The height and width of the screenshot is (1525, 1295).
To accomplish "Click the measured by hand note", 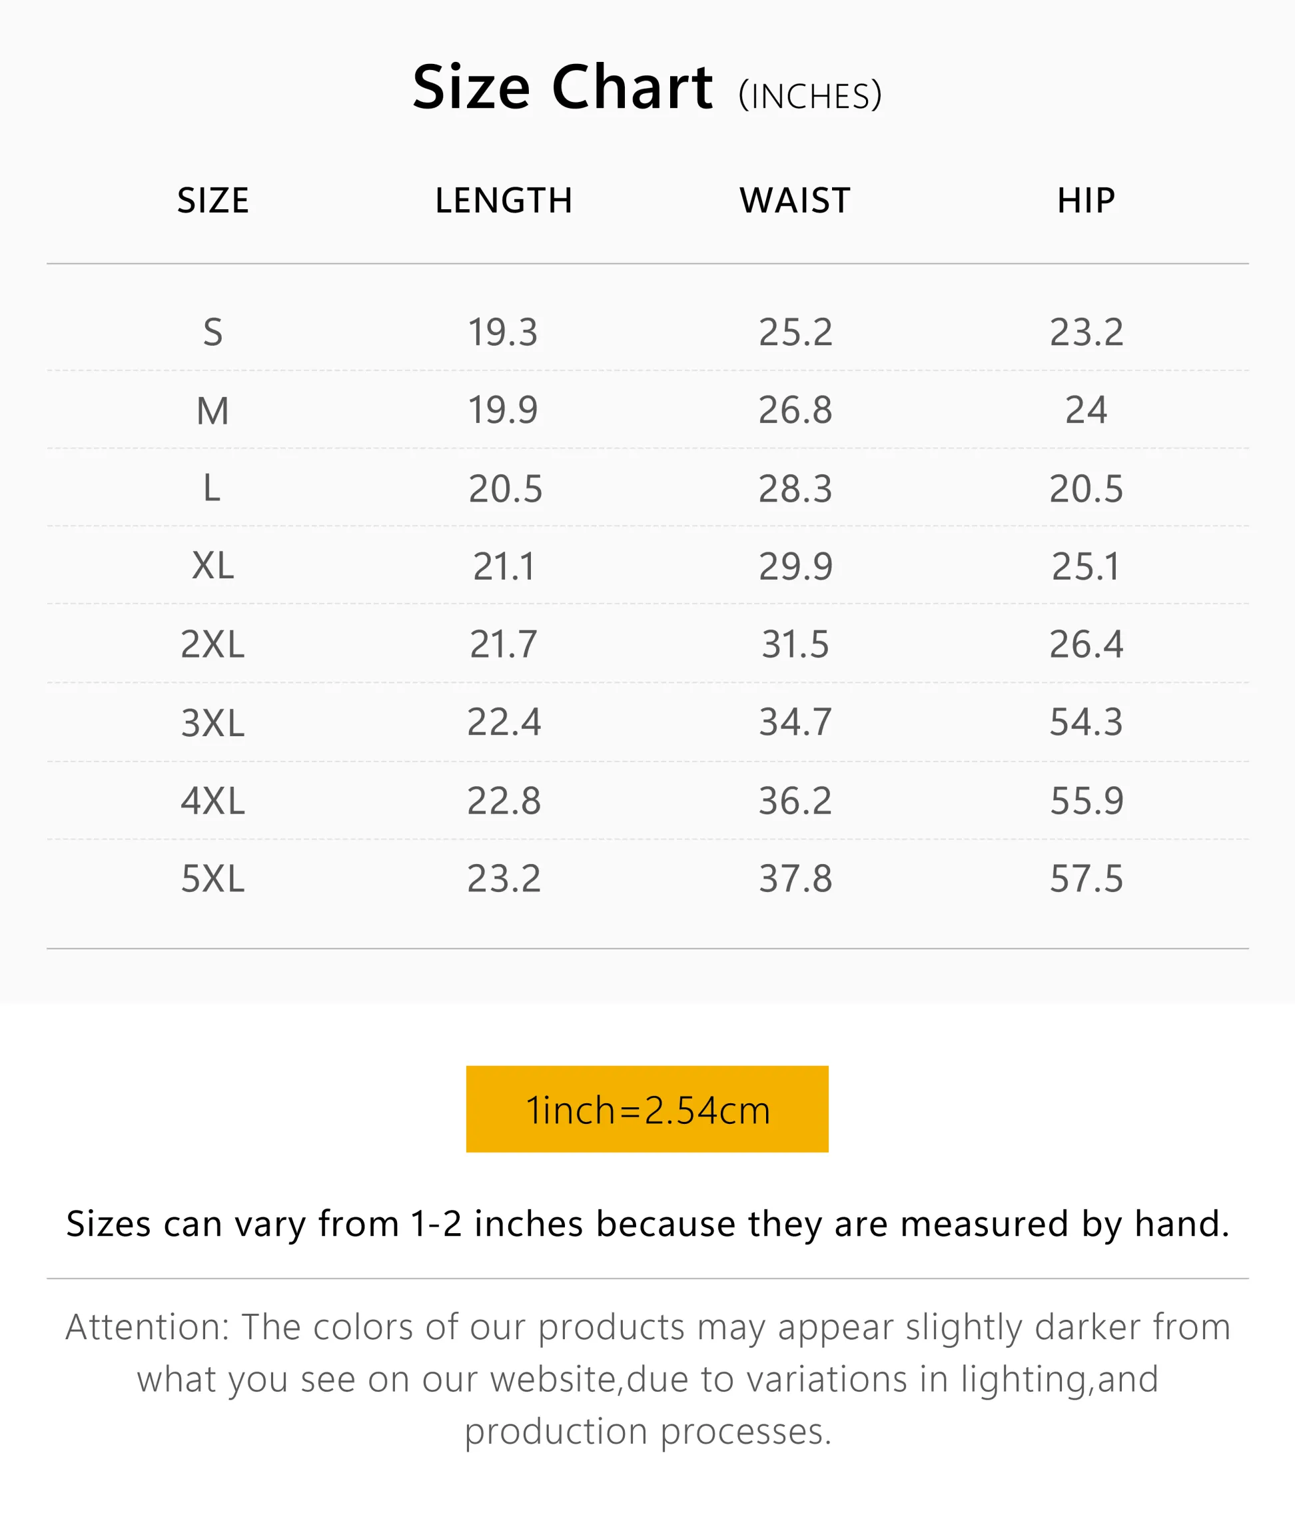I will (x=647, y=1224).
